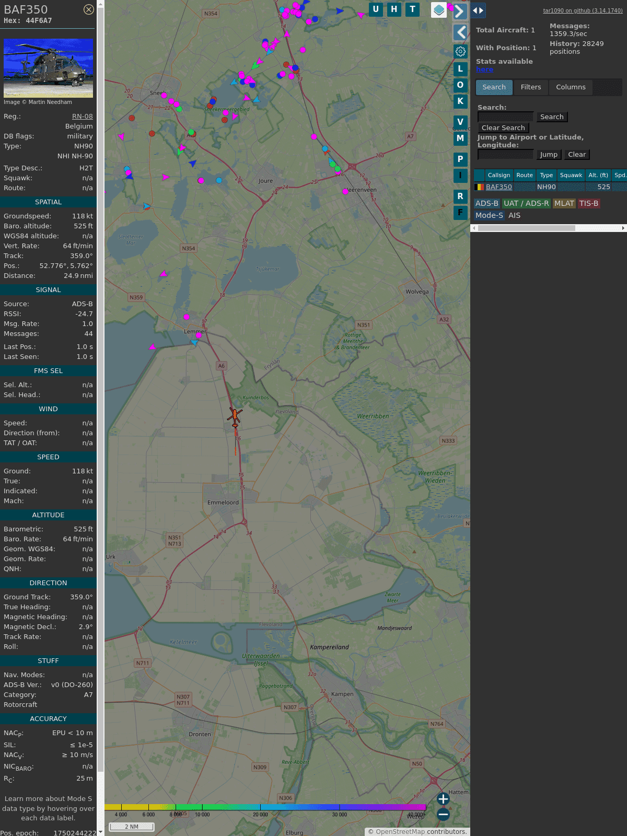Select the BAF350 callsign table row
The image size is (627, 836).
[x=550, y=187]
